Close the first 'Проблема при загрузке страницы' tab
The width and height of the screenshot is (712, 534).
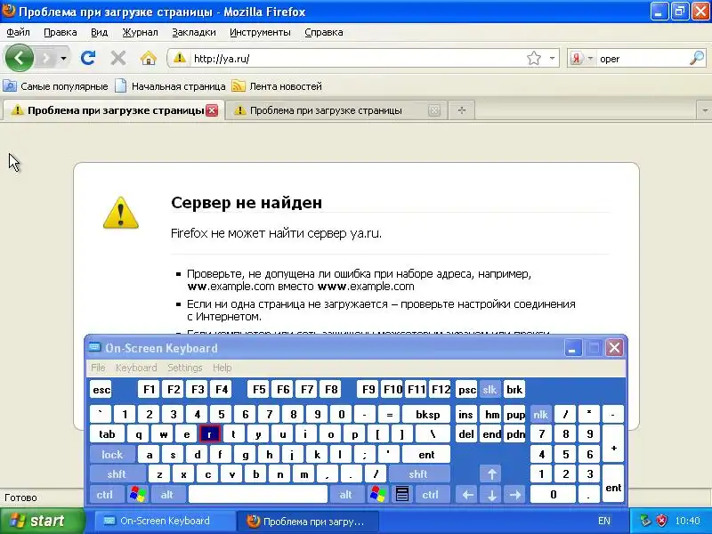(212, 110)
